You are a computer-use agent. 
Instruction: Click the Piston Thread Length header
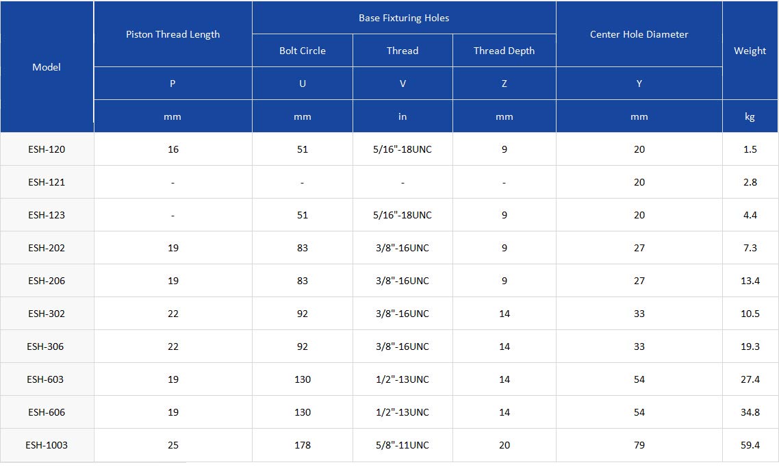click(x=173, y=34)
